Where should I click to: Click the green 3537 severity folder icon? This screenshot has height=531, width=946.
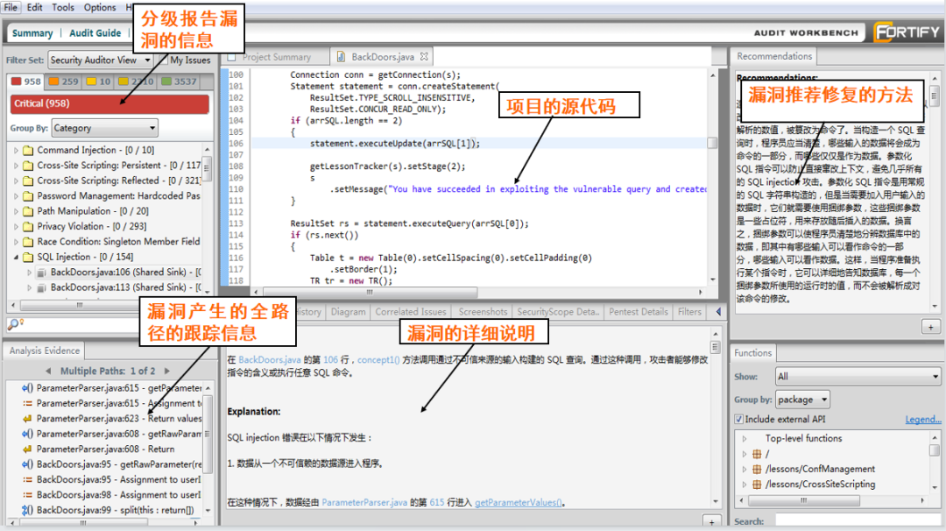(166, 82)
